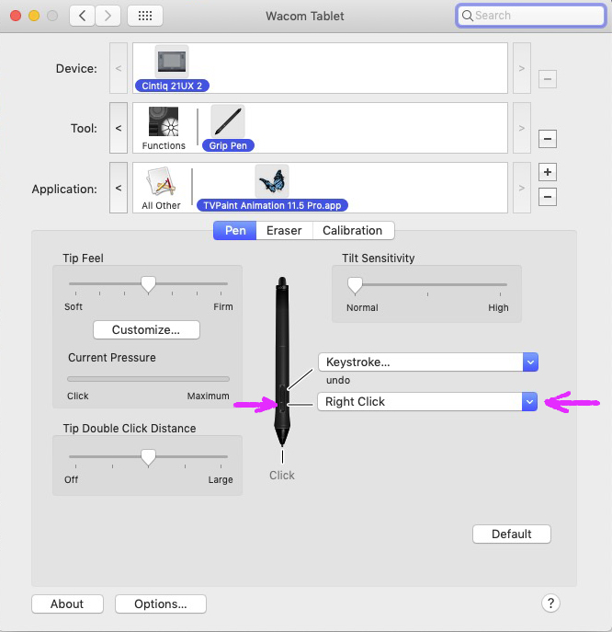Image resolution: width=612 pixels, height=632 pixels.
Task: Click the Customize... button
Action: (146, 329)
